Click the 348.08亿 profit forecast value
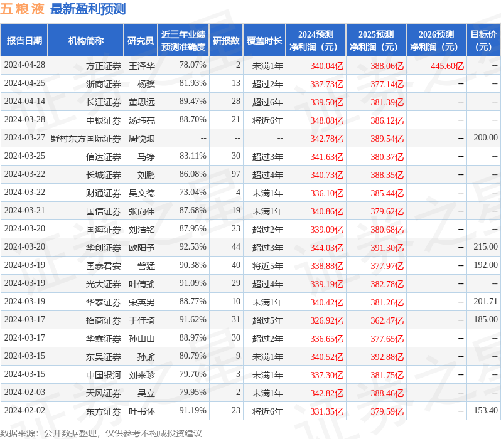The height and width of the screenshot is (439, 501). (x=327, y=120)
